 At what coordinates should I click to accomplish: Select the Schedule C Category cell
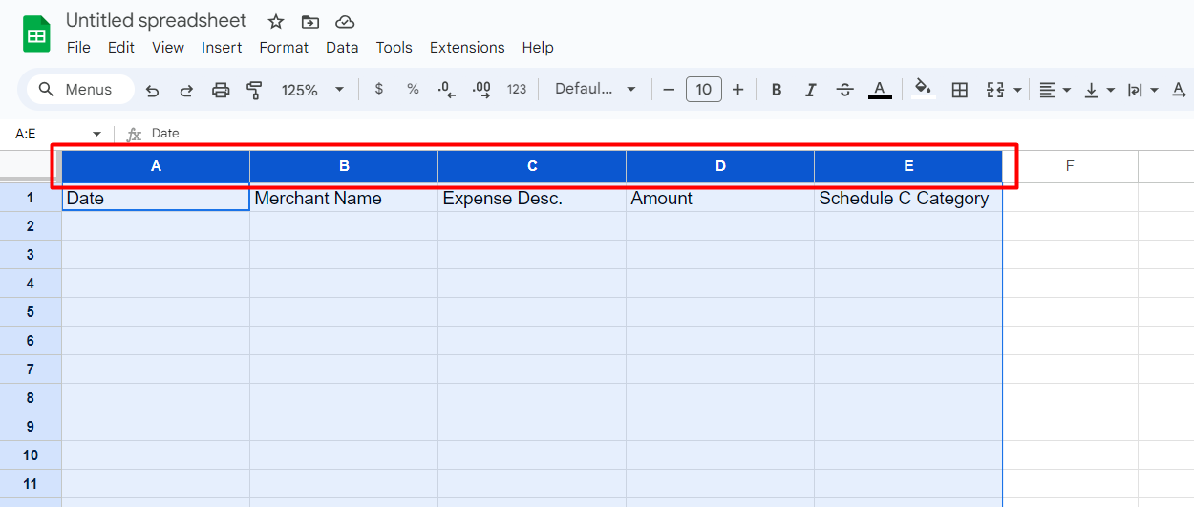coord(908,198)
